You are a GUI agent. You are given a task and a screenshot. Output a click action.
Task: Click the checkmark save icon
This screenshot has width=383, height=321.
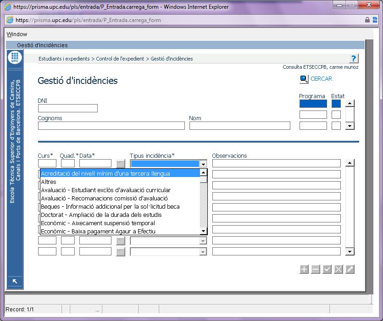327,270
